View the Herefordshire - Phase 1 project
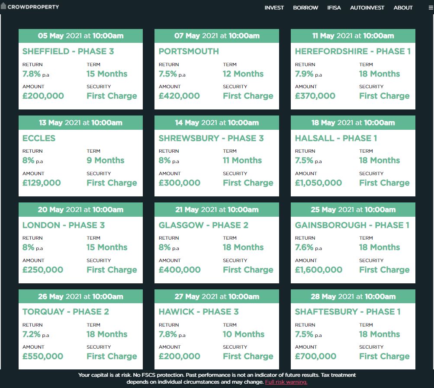 (353, 51)
